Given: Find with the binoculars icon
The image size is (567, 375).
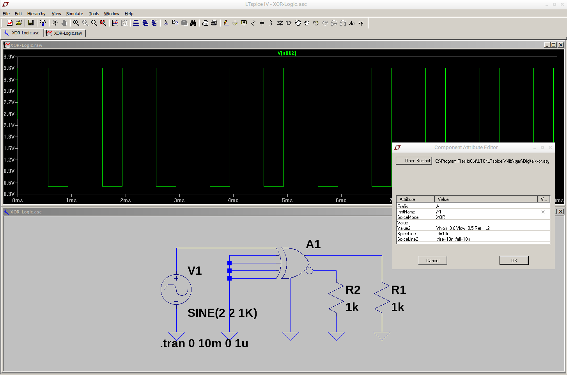Looking at the screenshot, I should [x=193, y=23].
